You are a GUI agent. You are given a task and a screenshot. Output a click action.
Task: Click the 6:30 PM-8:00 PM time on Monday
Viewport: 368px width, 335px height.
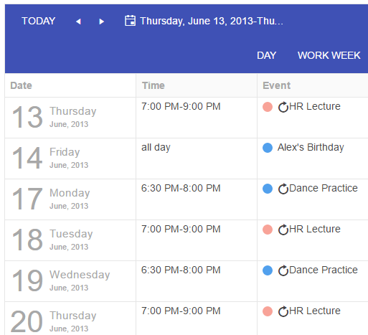(x=181, y=188)
